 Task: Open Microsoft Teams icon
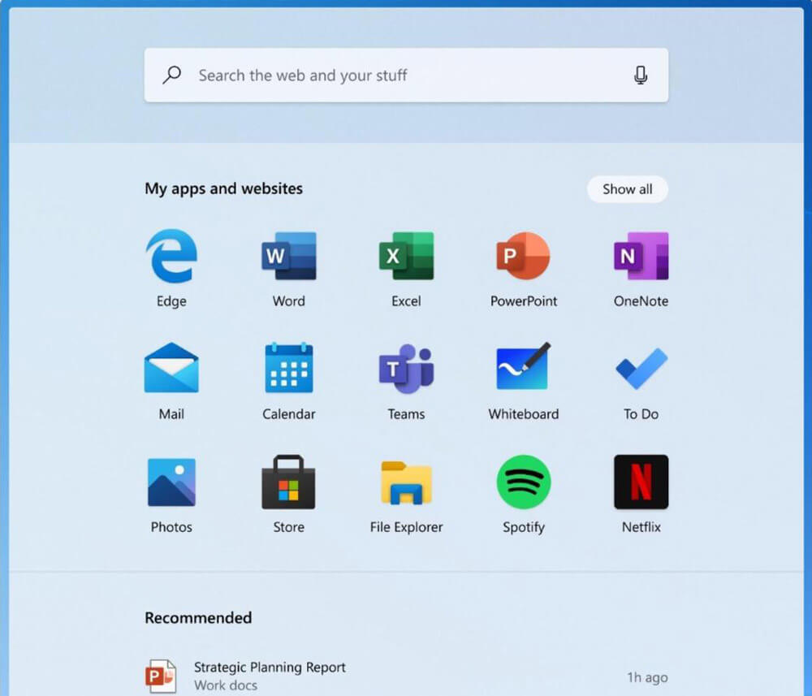(x=406, y=368)
